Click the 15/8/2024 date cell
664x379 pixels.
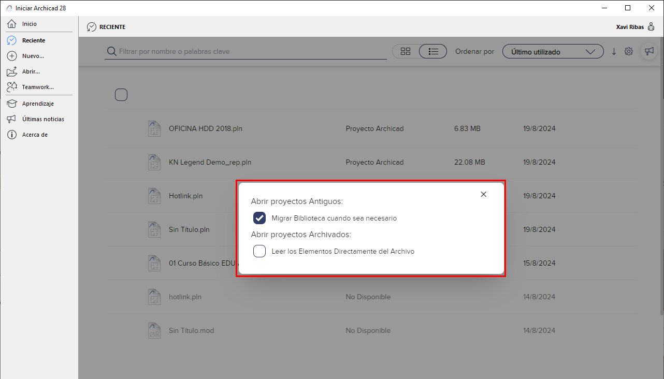(539, 263)
